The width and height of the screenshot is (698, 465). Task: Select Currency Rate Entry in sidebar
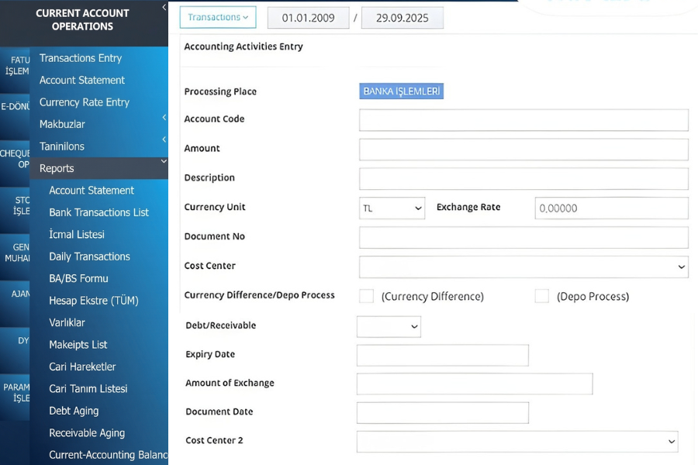pos(85,102)
